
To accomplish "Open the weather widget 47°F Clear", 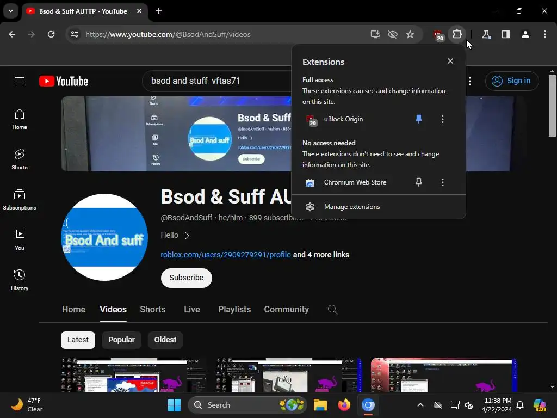I will click(27, 405).
